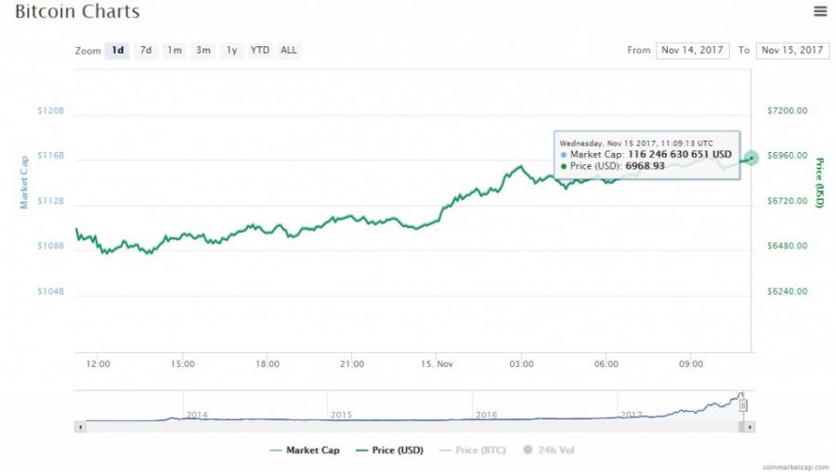Click the 15. Nov time axis label

(437, 364)
